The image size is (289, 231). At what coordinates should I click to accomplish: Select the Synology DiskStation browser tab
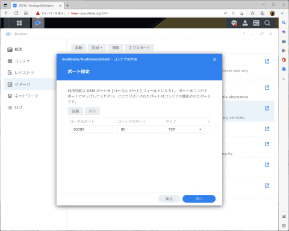(x=37, y=5)
